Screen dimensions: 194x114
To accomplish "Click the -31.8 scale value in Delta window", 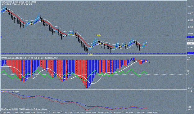I will (x=189, y=109).
